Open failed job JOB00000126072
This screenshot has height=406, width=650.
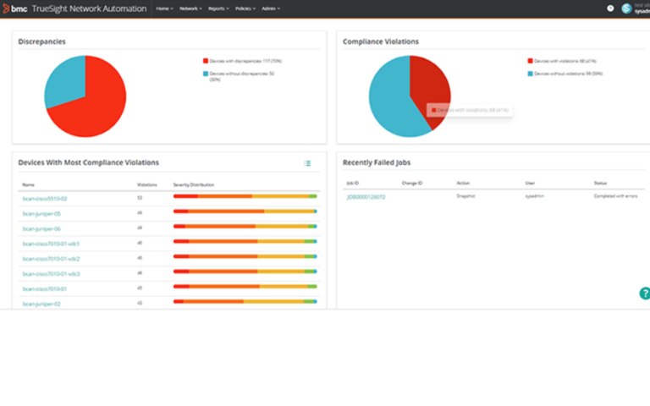[366, 196]
